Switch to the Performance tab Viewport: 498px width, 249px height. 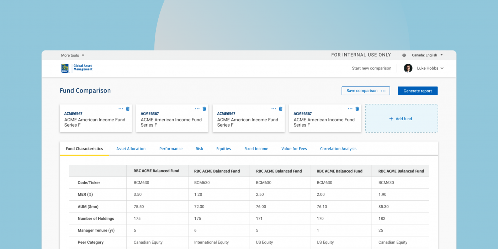click(171, 149)
